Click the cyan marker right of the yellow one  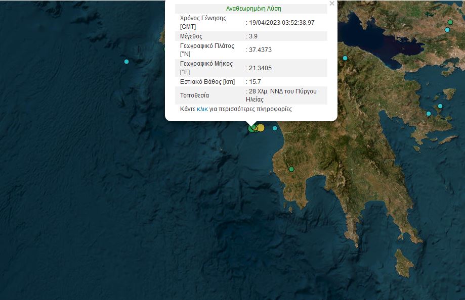[x=275, y=128]
